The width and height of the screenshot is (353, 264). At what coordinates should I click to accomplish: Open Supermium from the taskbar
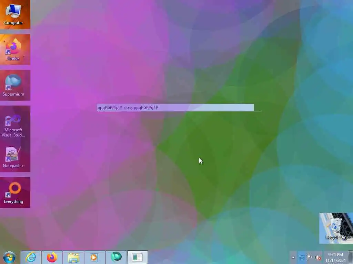[x=116, y=257]
